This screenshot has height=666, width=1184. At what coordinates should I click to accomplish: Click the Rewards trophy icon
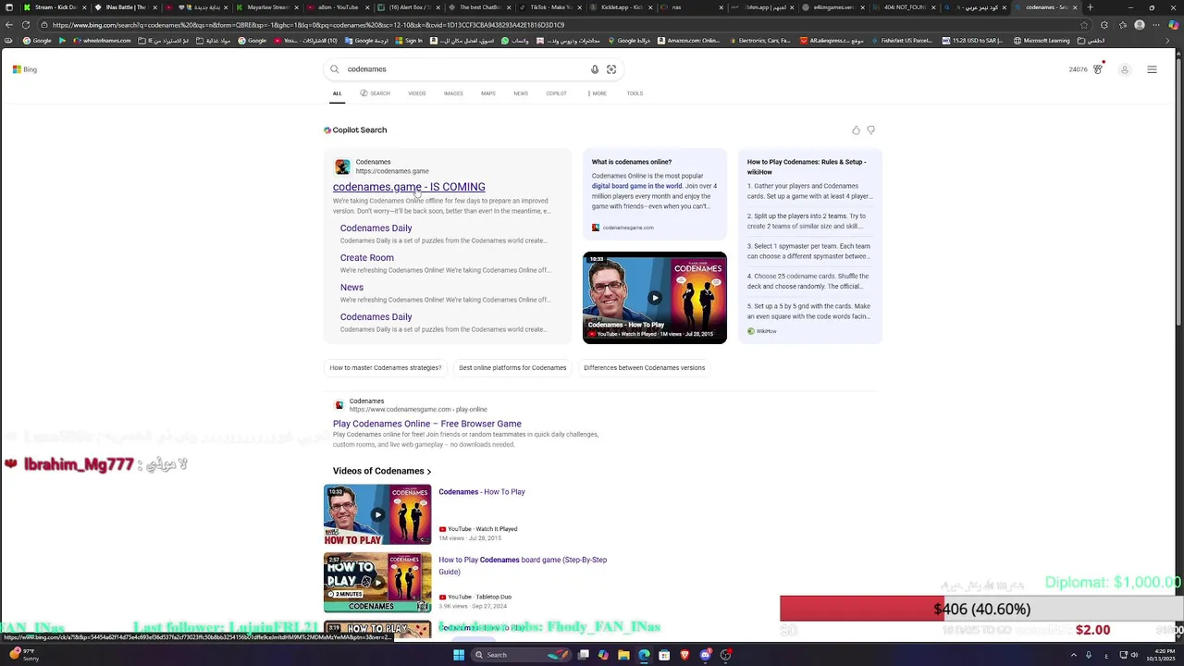(x=1098, y=69)
